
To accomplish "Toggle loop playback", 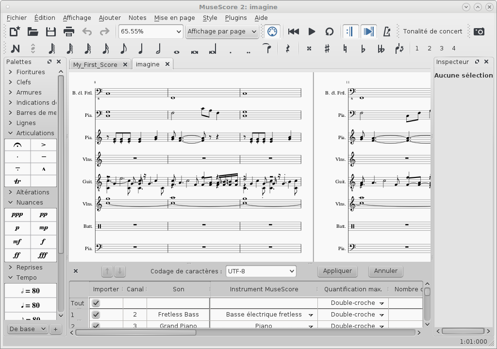I will [330, 32].
